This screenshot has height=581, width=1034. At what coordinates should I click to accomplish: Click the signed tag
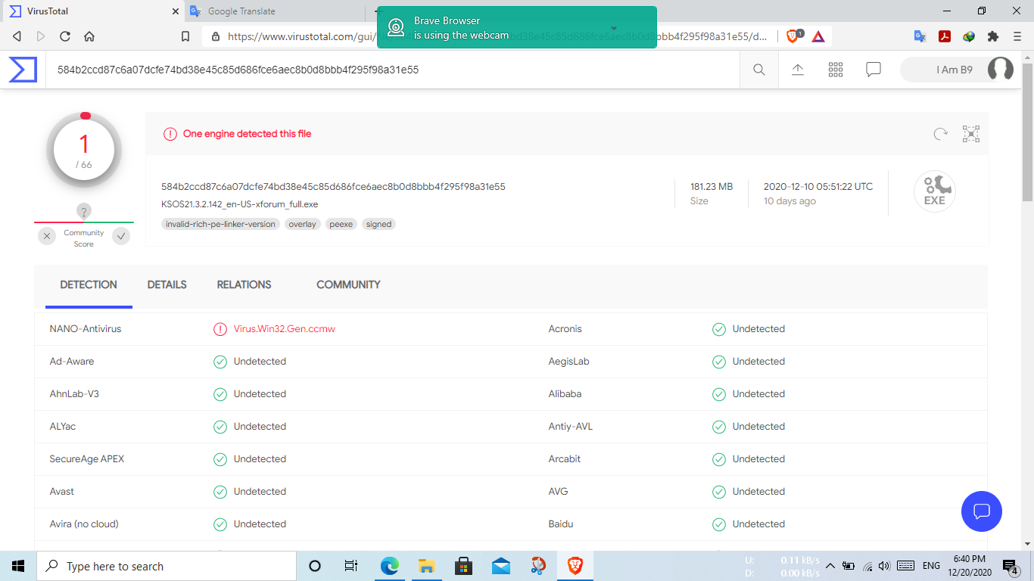pos(378,224)
